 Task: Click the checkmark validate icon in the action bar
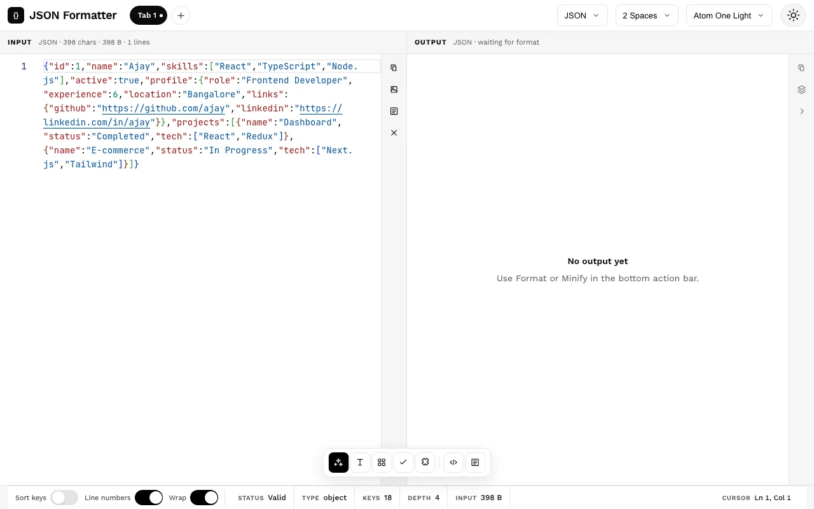pos(403,463)
